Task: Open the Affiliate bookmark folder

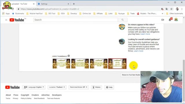Action: [x=98, y=14]
